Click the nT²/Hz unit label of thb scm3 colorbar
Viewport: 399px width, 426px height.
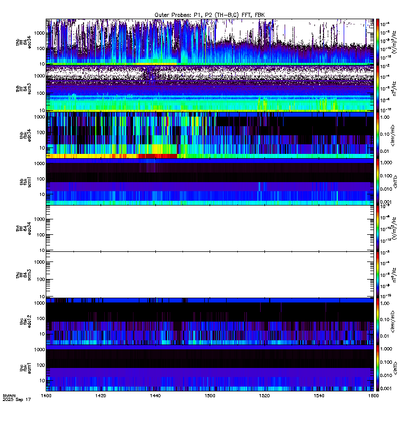(394, 88)
